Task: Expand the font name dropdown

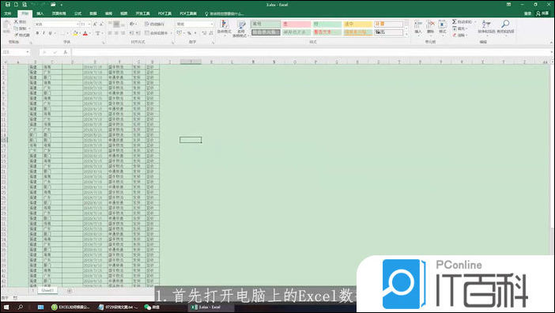Action: coord(77,24)
